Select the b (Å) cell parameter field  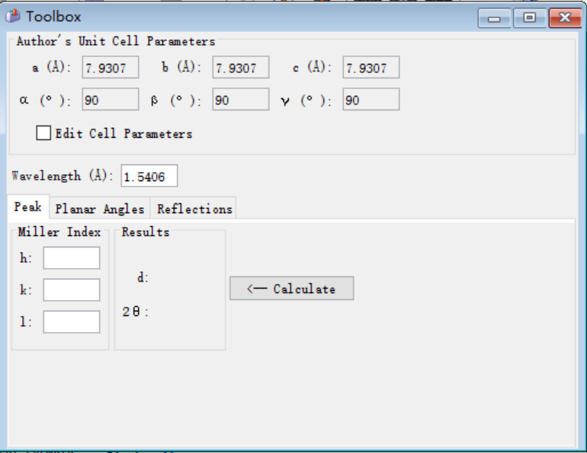tap(241, 67)
